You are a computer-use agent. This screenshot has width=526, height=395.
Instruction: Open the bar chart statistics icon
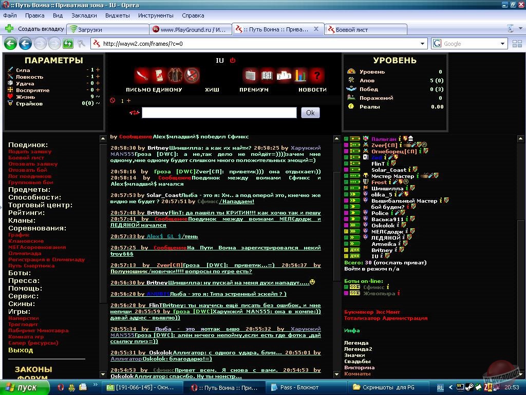tap(300, 76)
